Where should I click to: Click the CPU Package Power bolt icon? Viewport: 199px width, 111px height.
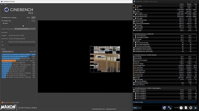134,66
